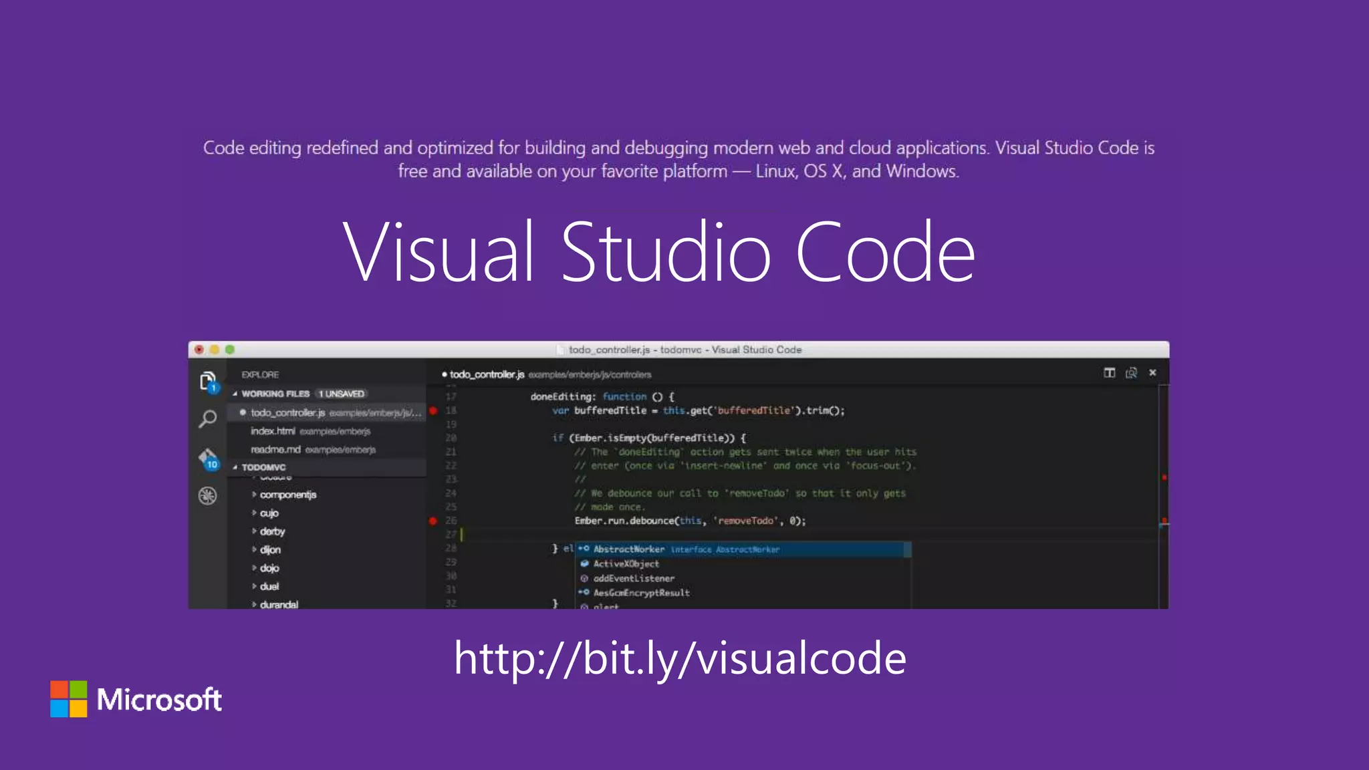Image resolution: width=1369 pixels, height=770 pixels.
Task: Toggle breakpoint dot on line 18
Action: pos(433,410)
